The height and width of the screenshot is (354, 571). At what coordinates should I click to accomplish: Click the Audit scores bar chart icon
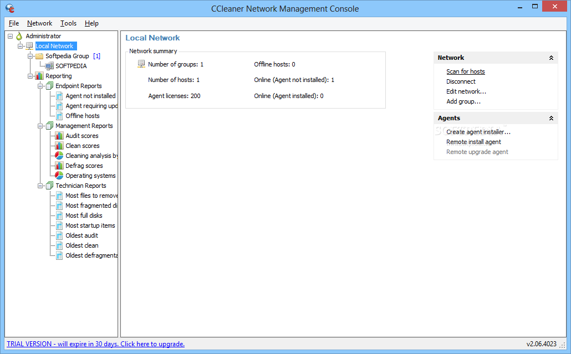click(59, 136)
